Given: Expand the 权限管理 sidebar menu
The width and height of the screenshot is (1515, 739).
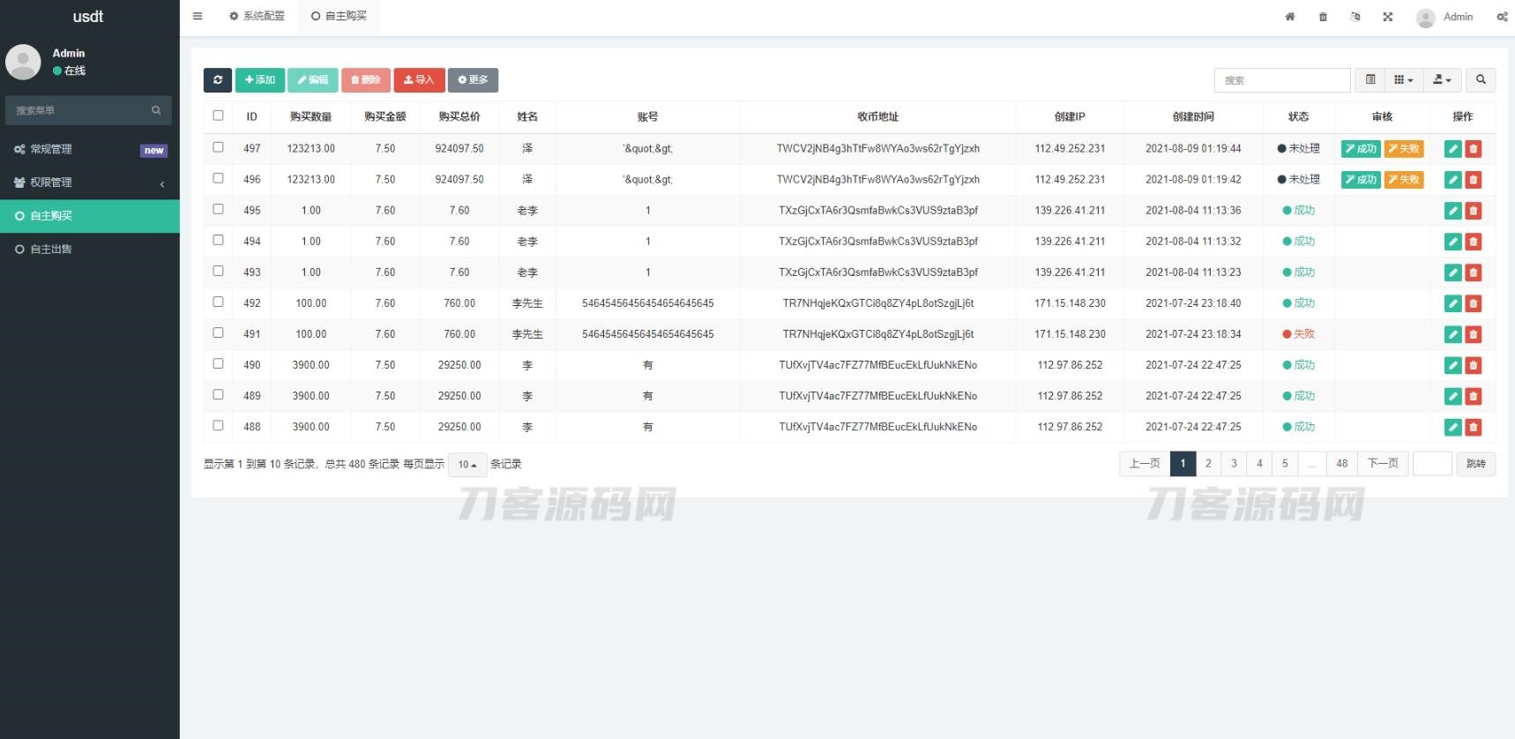Looking at the screenshot, I should click(x=89, y=183).
